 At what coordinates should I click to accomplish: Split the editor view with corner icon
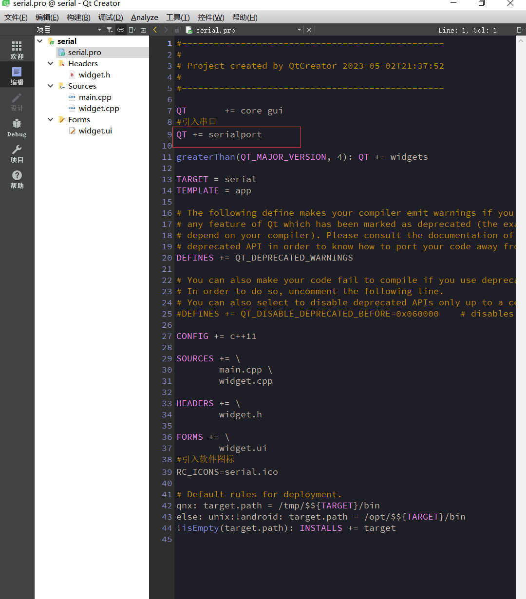pos(520,30)
